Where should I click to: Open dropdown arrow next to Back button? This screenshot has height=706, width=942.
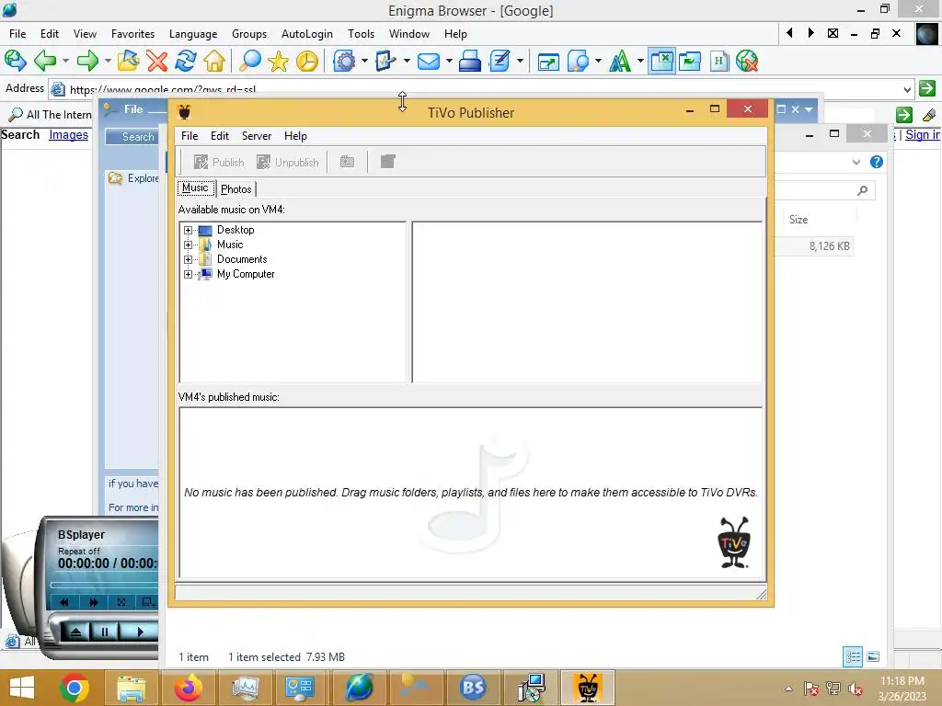(65, 61)
